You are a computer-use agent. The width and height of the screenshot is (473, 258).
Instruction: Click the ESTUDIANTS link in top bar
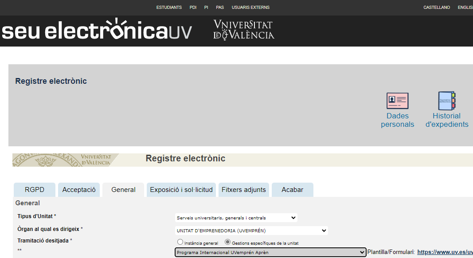[x=169, y=8]
